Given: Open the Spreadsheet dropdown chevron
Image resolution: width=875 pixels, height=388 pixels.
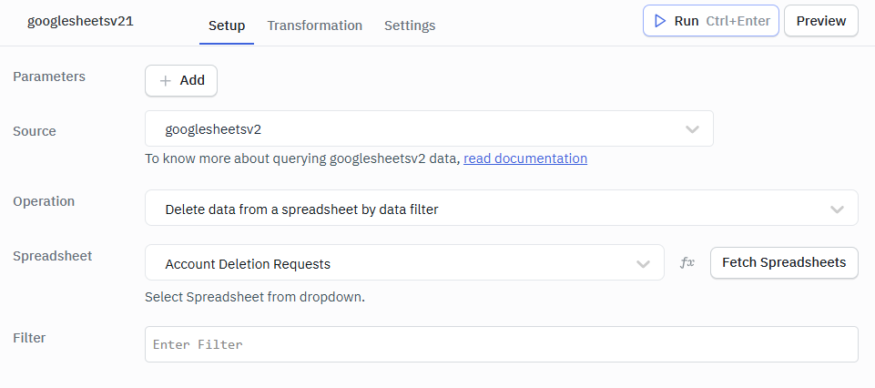Looking at the screenshot, I should 643,263.
